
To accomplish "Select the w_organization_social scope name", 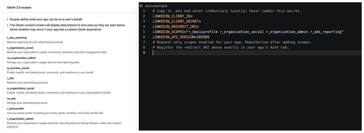I will click(21, 88).
